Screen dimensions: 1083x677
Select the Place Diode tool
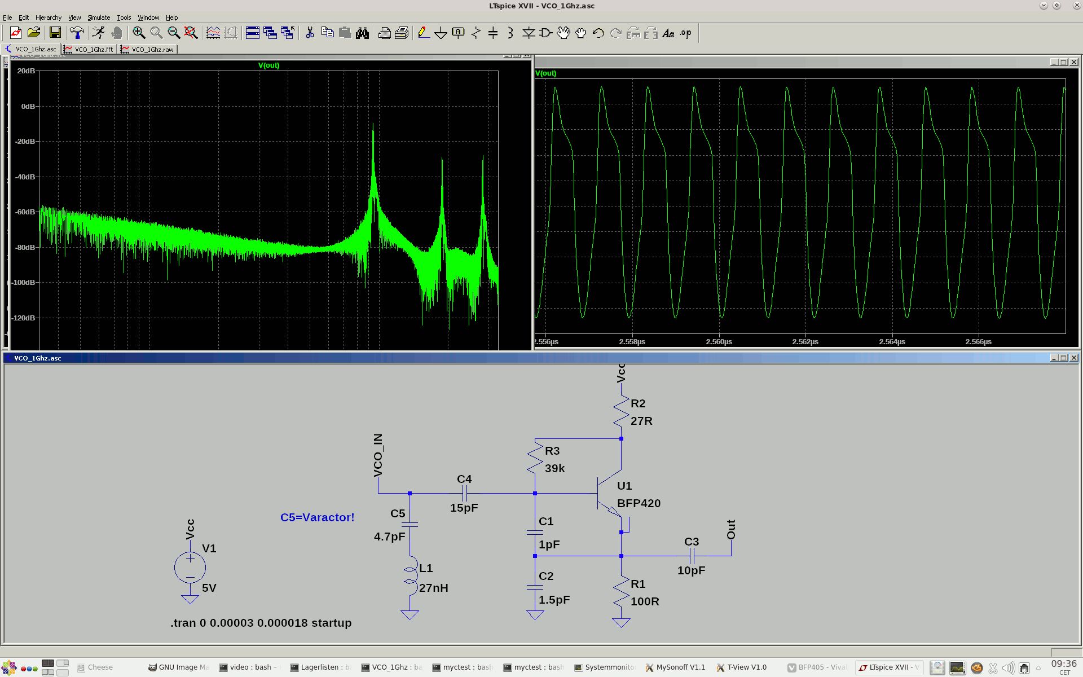[529, 33]
